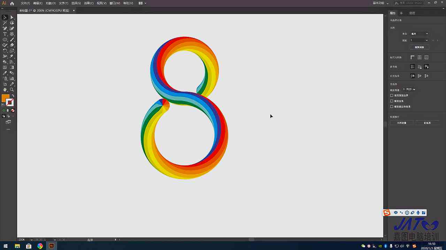Toggle the transparency grid icon

pos(426,57)
